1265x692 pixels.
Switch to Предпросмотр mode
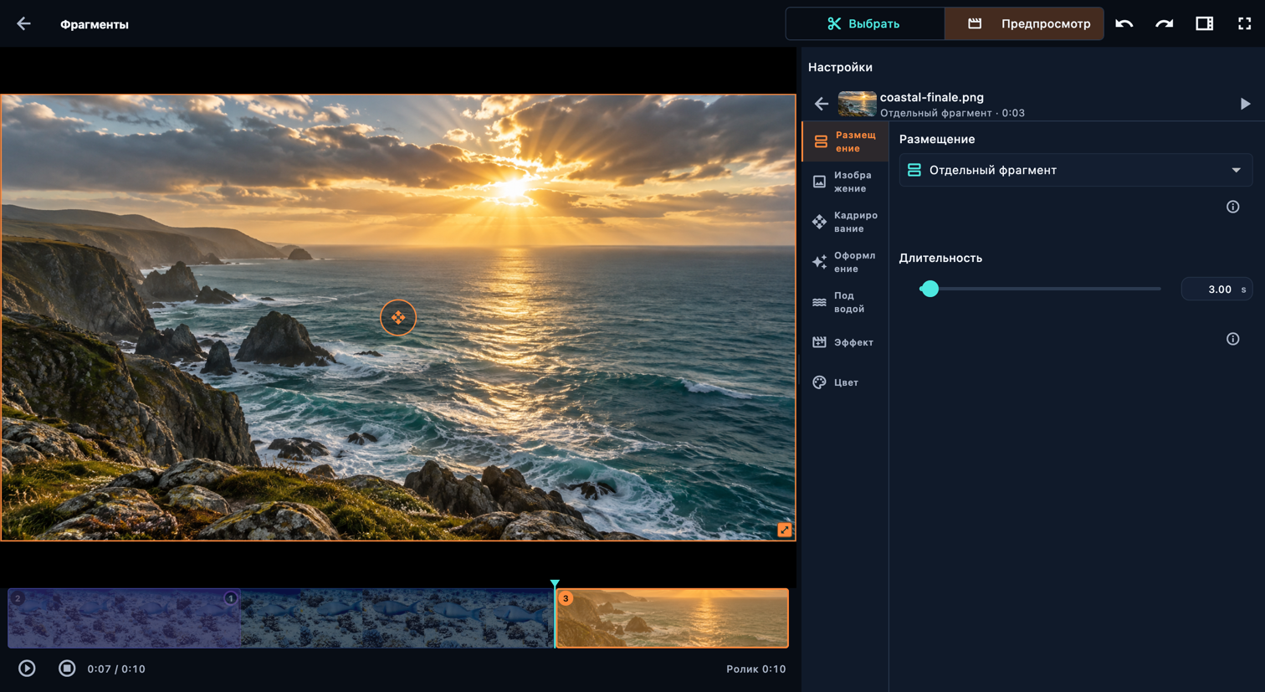tap(1024, 23)
